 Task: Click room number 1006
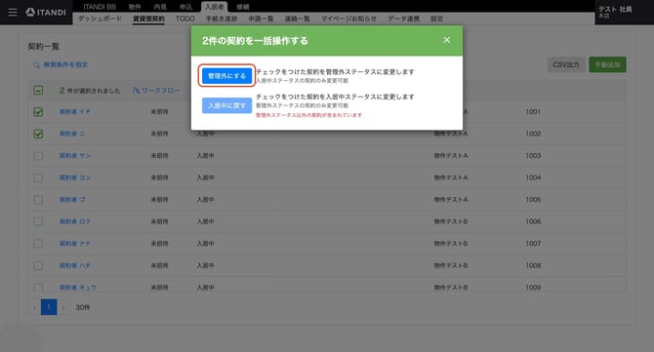(533, 221)
